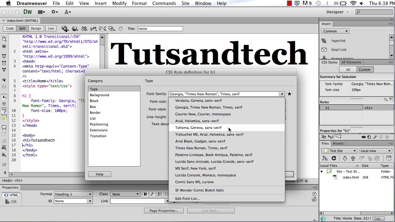Open the Multiscreen preview icon

tap(65, 29)
